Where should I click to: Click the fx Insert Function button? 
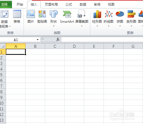coord(58,39)
